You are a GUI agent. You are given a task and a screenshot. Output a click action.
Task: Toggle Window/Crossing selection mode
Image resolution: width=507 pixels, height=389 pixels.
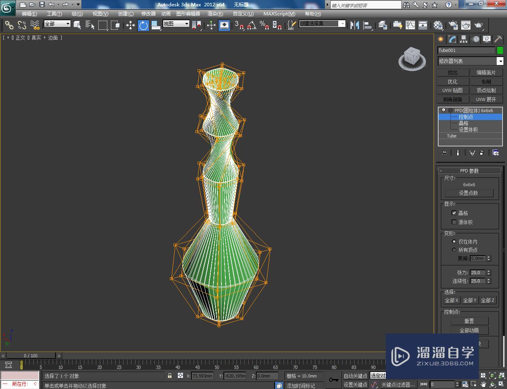pos(115,25)
